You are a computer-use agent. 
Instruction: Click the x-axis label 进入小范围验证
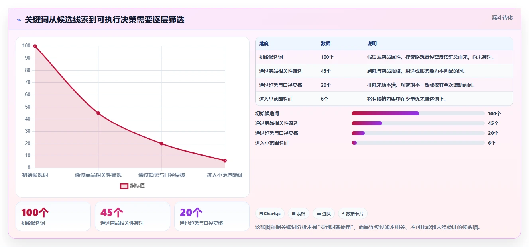(x=225, y=175)
